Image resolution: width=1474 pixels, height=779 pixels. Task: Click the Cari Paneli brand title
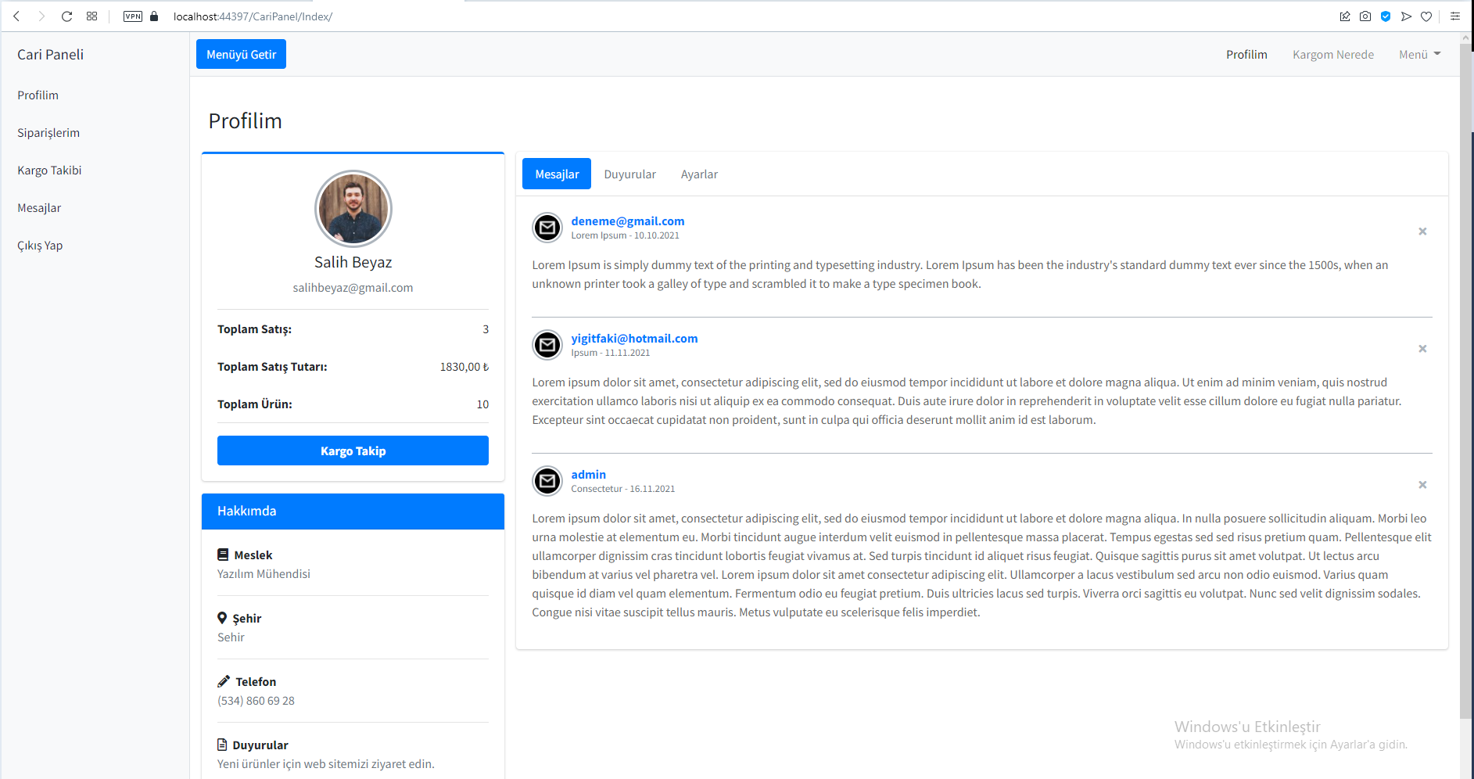(50, 55)
